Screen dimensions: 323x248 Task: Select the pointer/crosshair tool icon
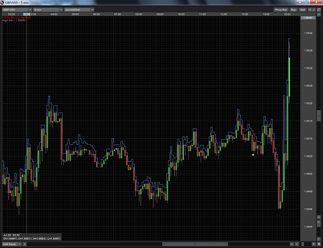click(x=310, y=10)
